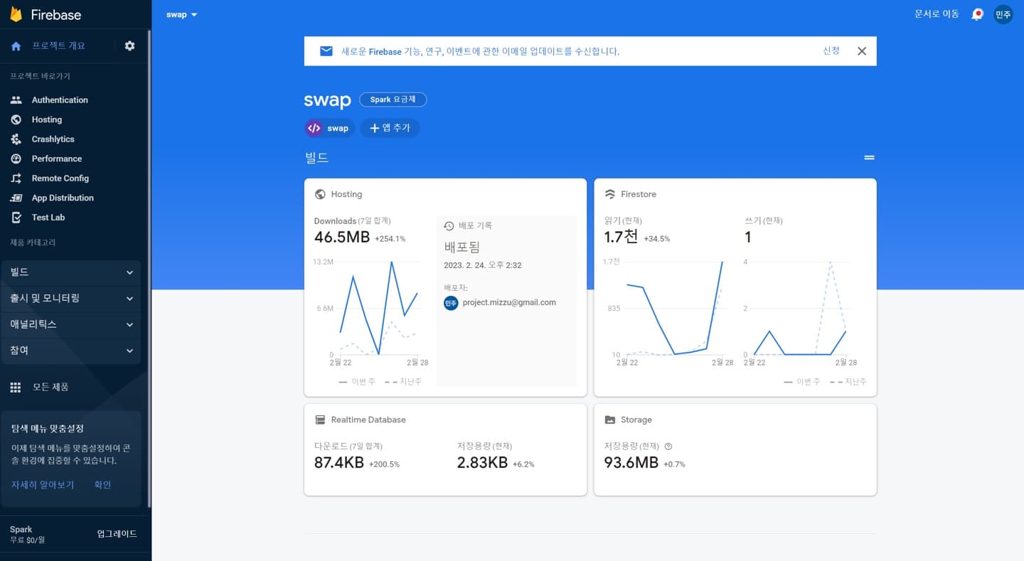Click the 1.7천 Firestore reads value

tap(622, 237)
